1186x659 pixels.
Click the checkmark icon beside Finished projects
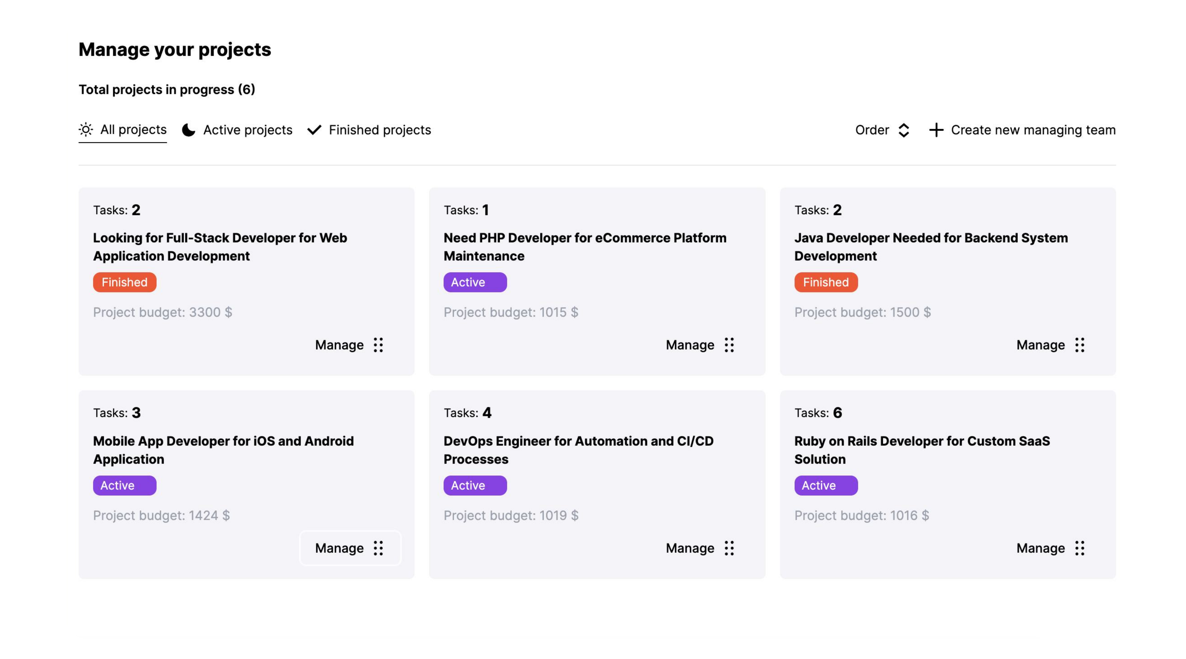pos(314,130)
